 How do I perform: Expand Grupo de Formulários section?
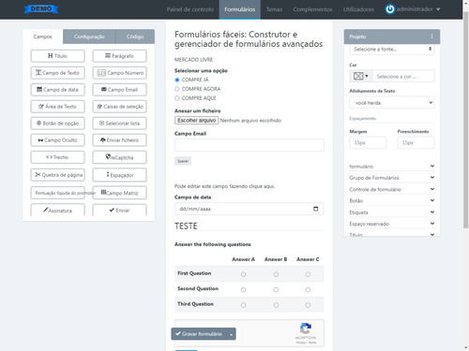click(x=392, y=178)
